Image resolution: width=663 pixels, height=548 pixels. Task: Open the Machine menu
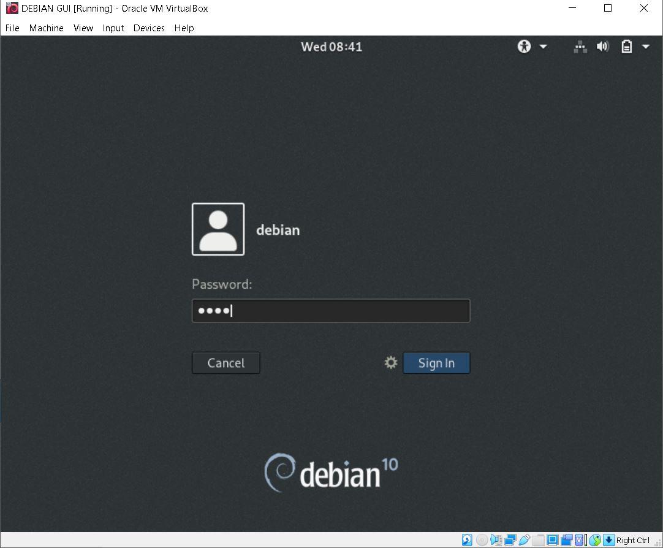tap(46, 28)
